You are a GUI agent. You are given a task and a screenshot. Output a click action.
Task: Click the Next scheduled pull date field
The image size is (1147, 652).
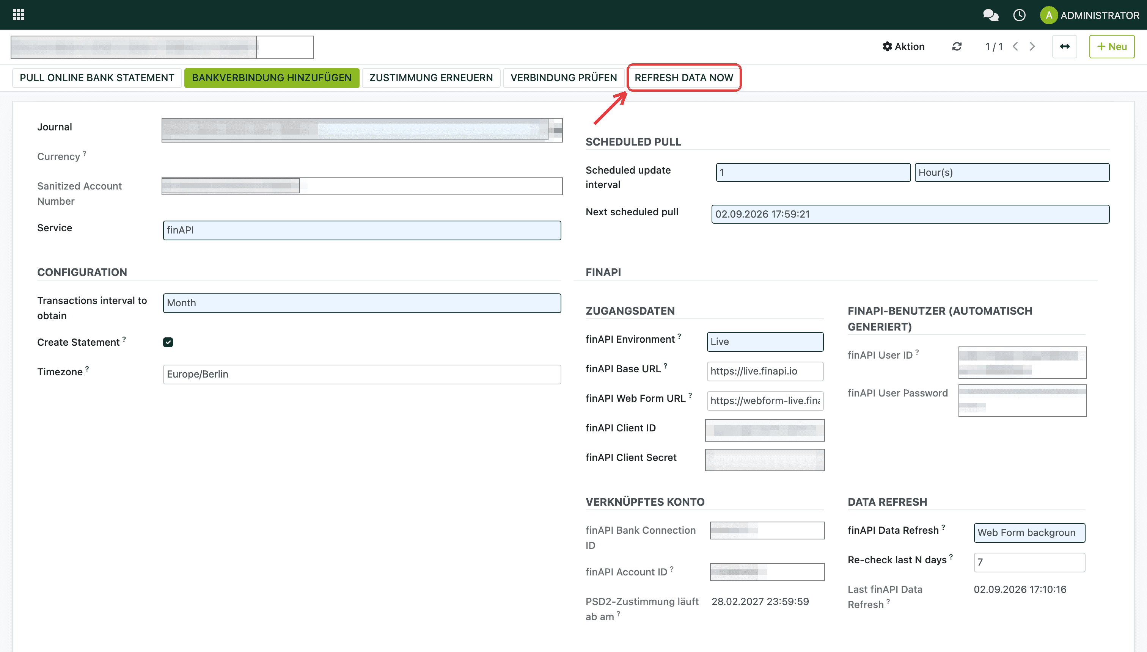910,214
